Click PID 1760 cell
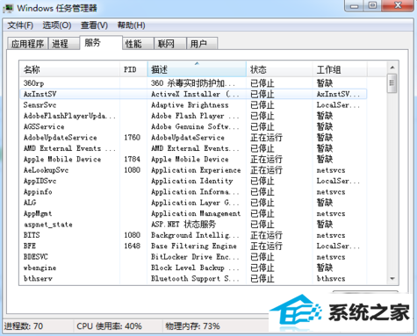 (133, 138)
